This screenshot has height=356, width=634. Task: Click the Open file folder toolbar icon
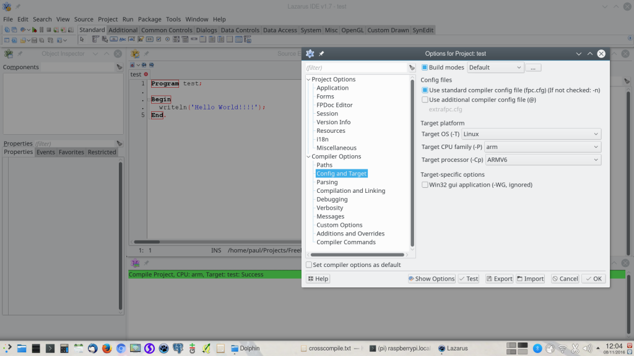pyautogui.click(x=23, y=40)
